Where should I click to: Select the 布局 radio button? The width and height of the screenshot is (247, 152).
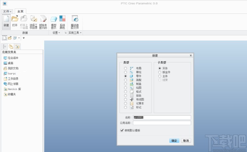[125, 68]
